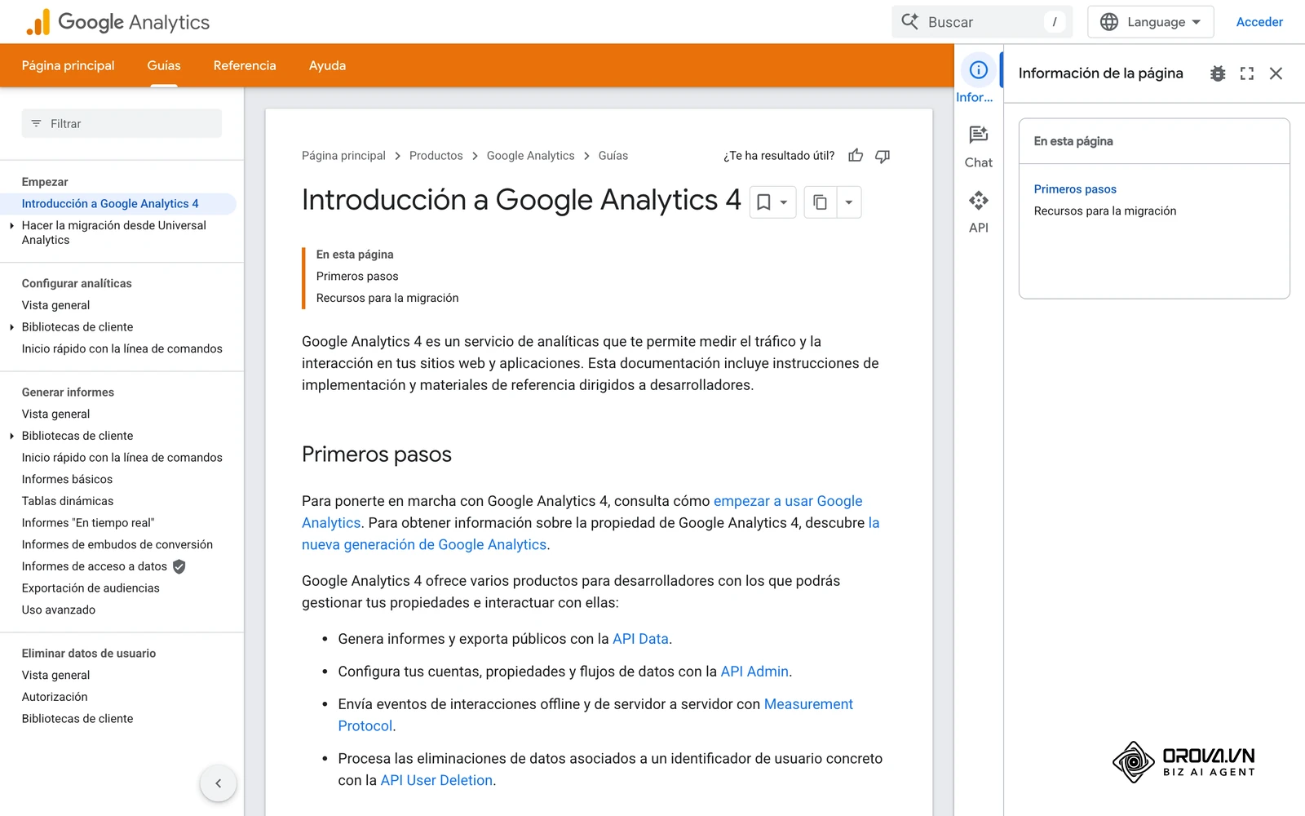
Task: Expand Hacer la migración desde Universal Analytics
Action: pyautogui.click(x=11, y=225)
